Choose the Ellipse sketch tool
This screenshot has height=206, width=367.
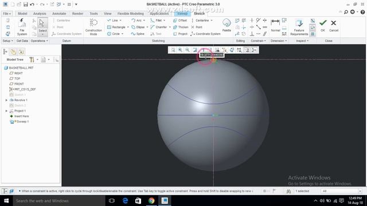[138, 27]
